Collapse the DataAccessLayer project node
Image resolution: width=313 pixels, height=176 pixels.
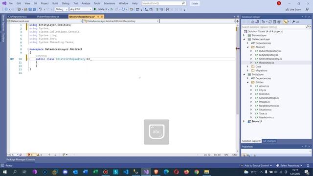[x=244, y=39]
